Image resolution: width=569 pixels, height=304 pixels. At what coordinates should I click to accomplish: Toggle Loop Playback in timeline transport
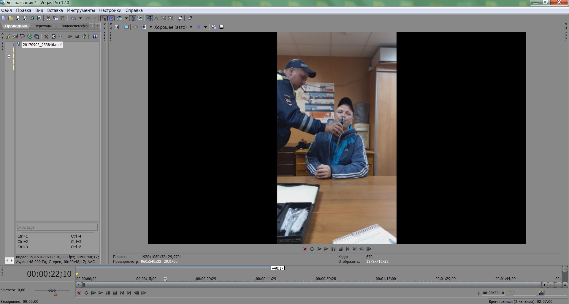86,293
